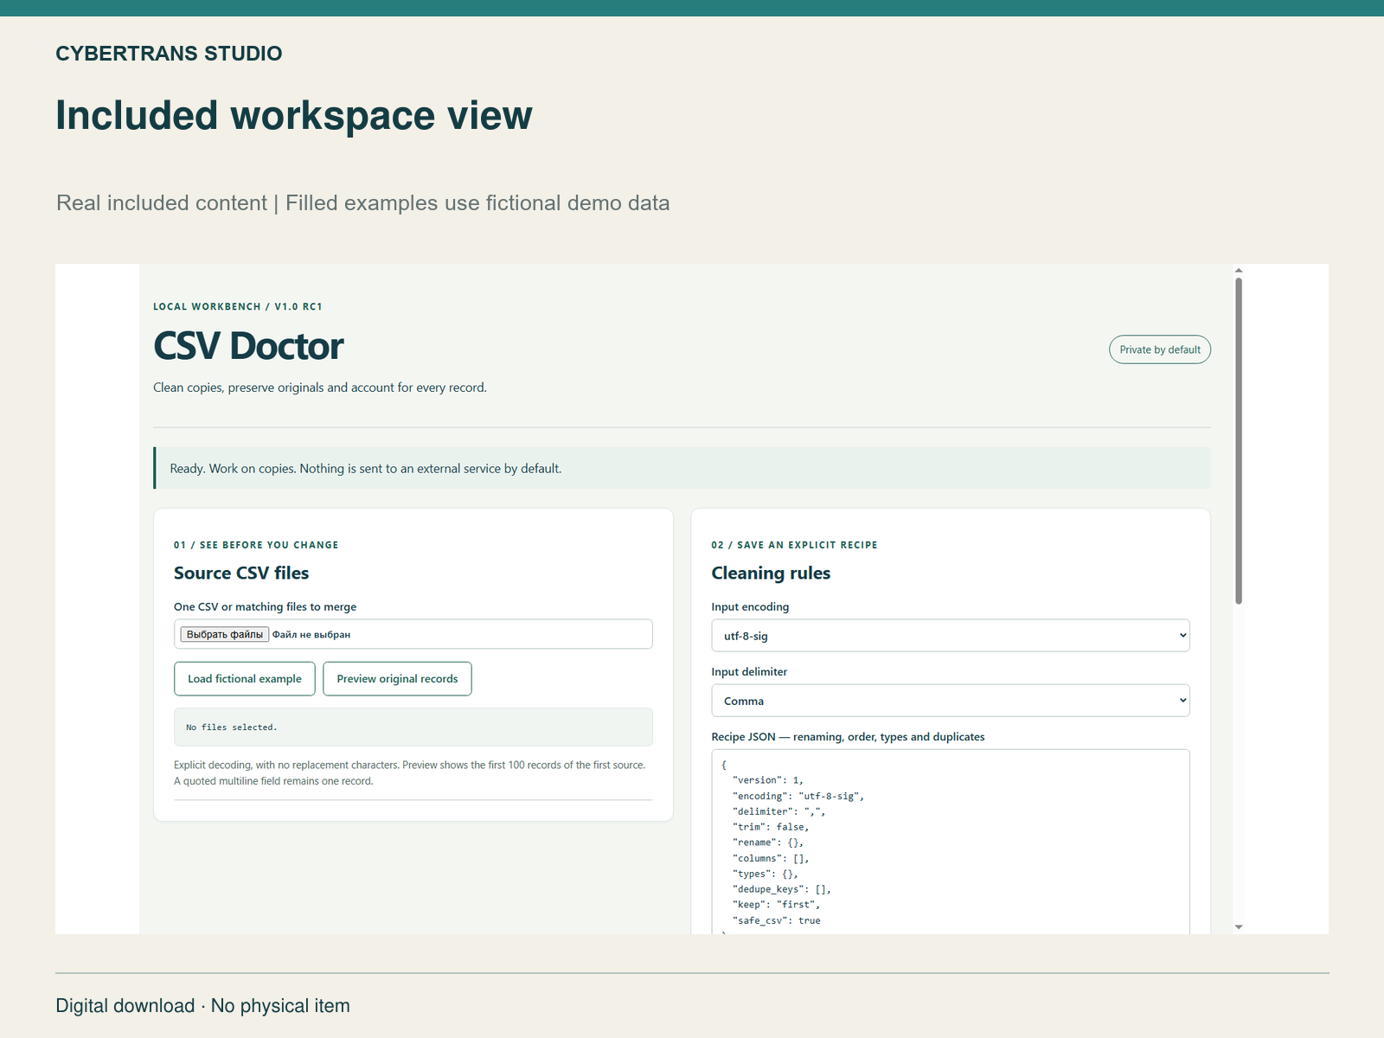The width and height of the screenshot is (1384, 1038).
Task: Load the fictional example data
Action: pos(245,679)
